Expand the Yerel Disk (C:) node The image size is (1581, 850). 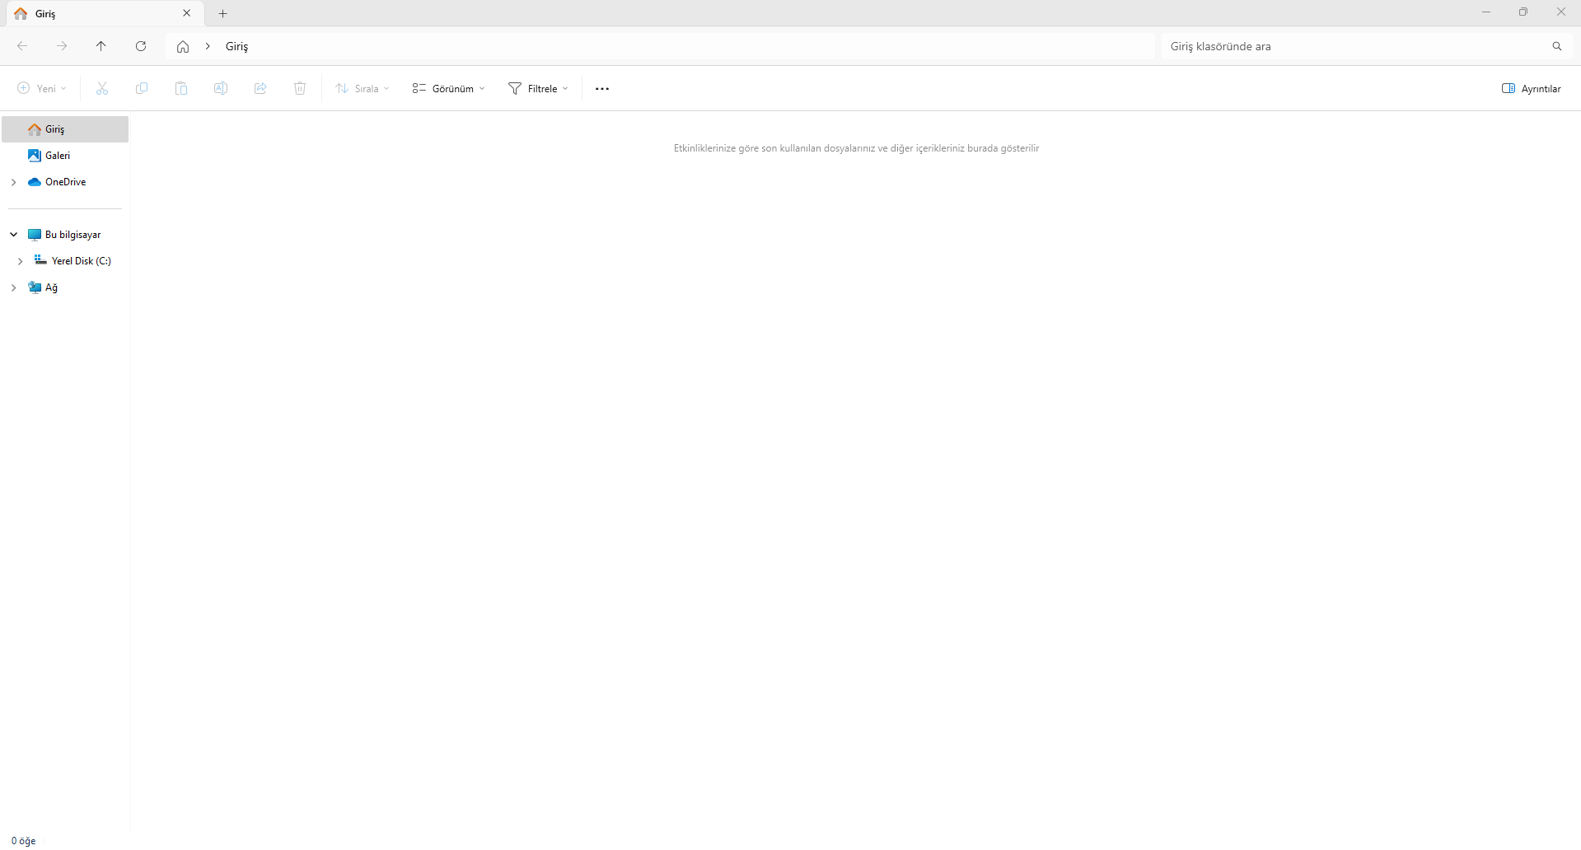21,261
